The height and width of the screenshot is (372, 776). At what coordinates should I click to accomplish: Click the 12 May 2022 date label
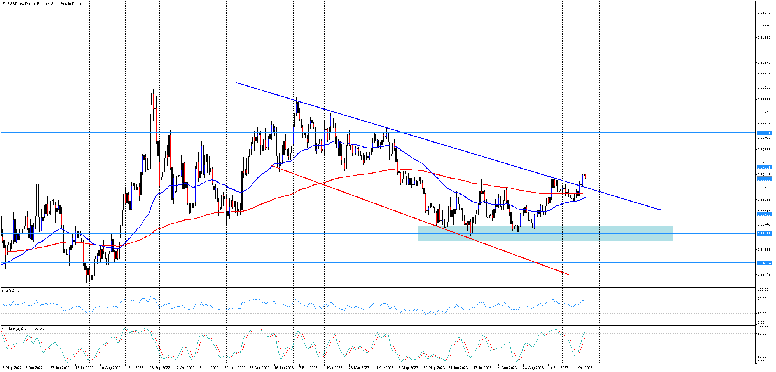[x=11, y=367]
